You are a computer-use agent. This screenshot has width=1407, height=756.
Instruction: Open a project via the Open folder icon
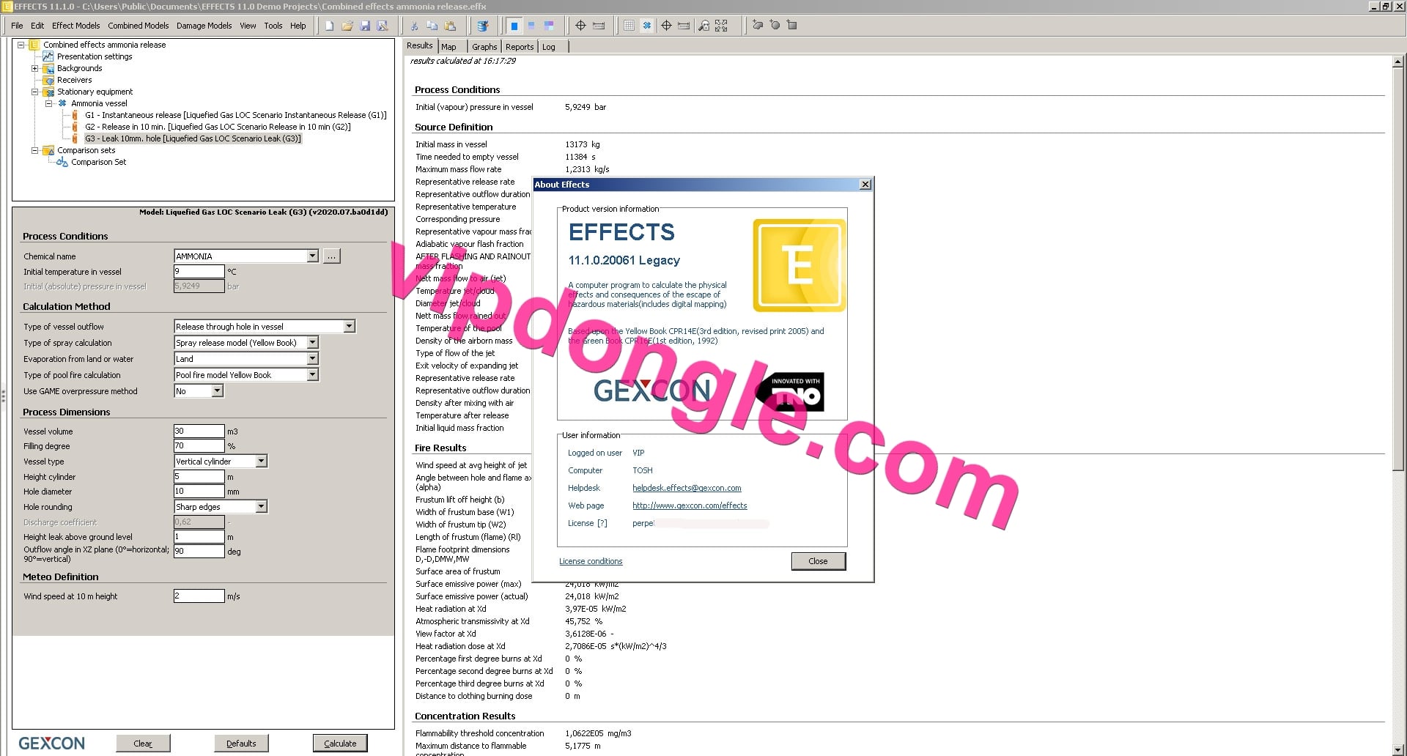pyautogui.click(x=347, y=25)
